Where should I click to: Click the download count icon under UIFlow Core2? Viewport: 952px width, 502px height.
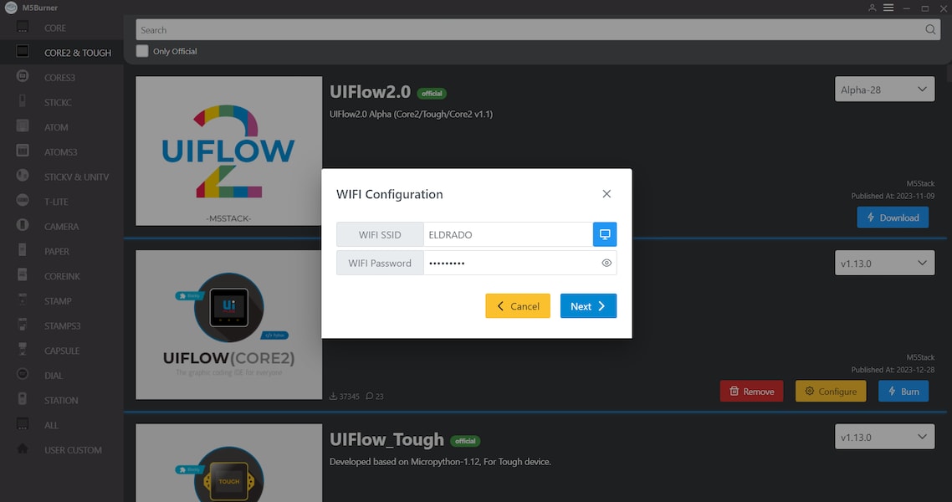[333, 397]
